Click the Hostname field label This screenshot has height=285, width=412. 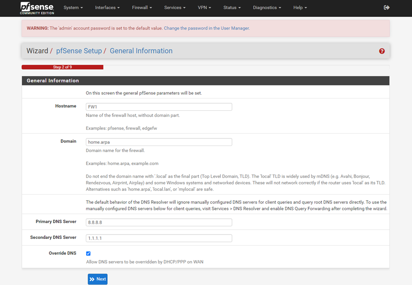point(66,106)
